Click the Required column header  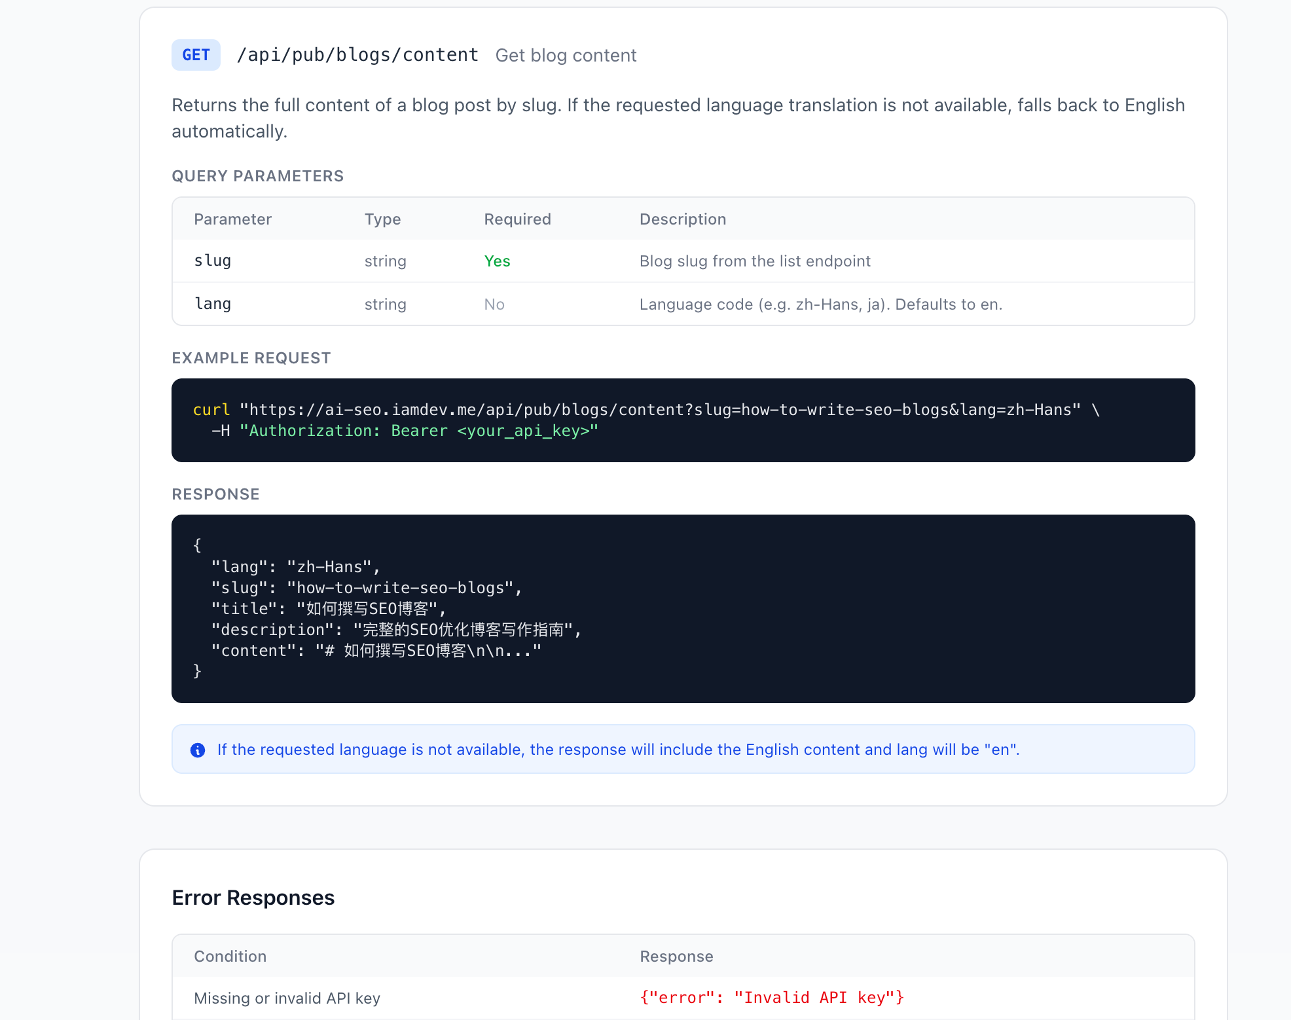pyautogui.click(x=517, y=219)
